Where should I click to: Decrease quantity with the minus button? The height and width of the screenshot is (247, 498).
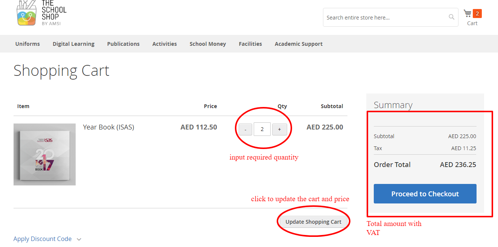tap(245, 129)
